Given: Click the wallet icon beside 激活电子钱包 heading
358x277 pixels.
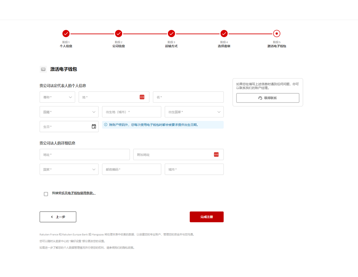Looking at the screenshot, I should tap(43, 69).
